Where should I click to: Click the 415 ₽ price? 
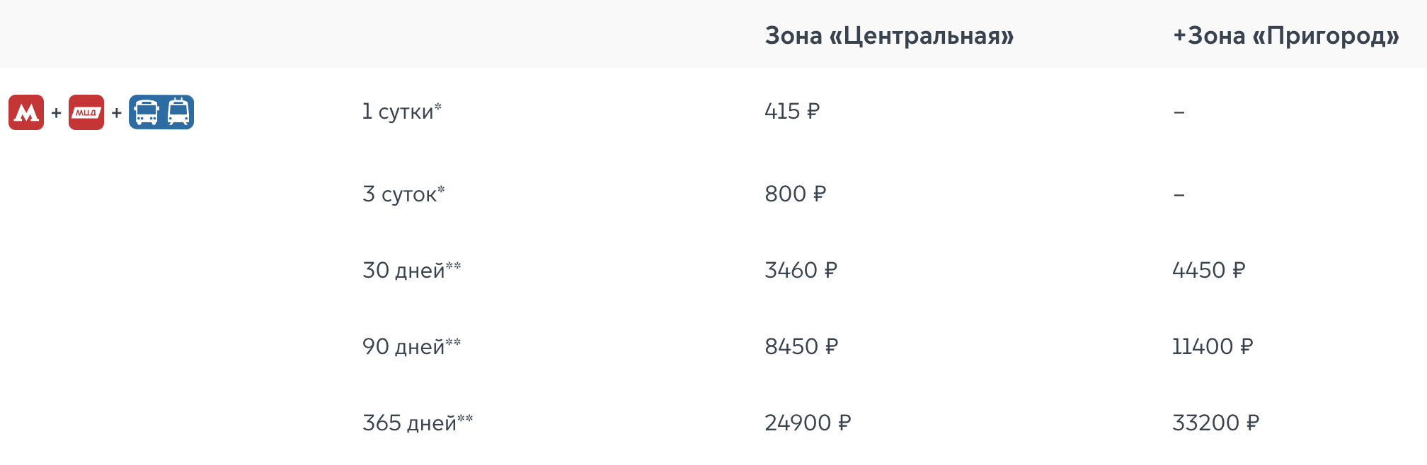click(x=792, y=112)
